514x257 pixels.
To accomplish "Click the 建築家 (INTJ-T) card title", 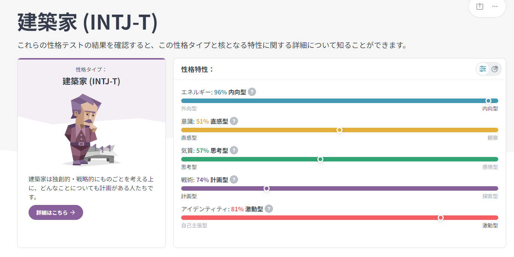I will [x=91, y=81].
